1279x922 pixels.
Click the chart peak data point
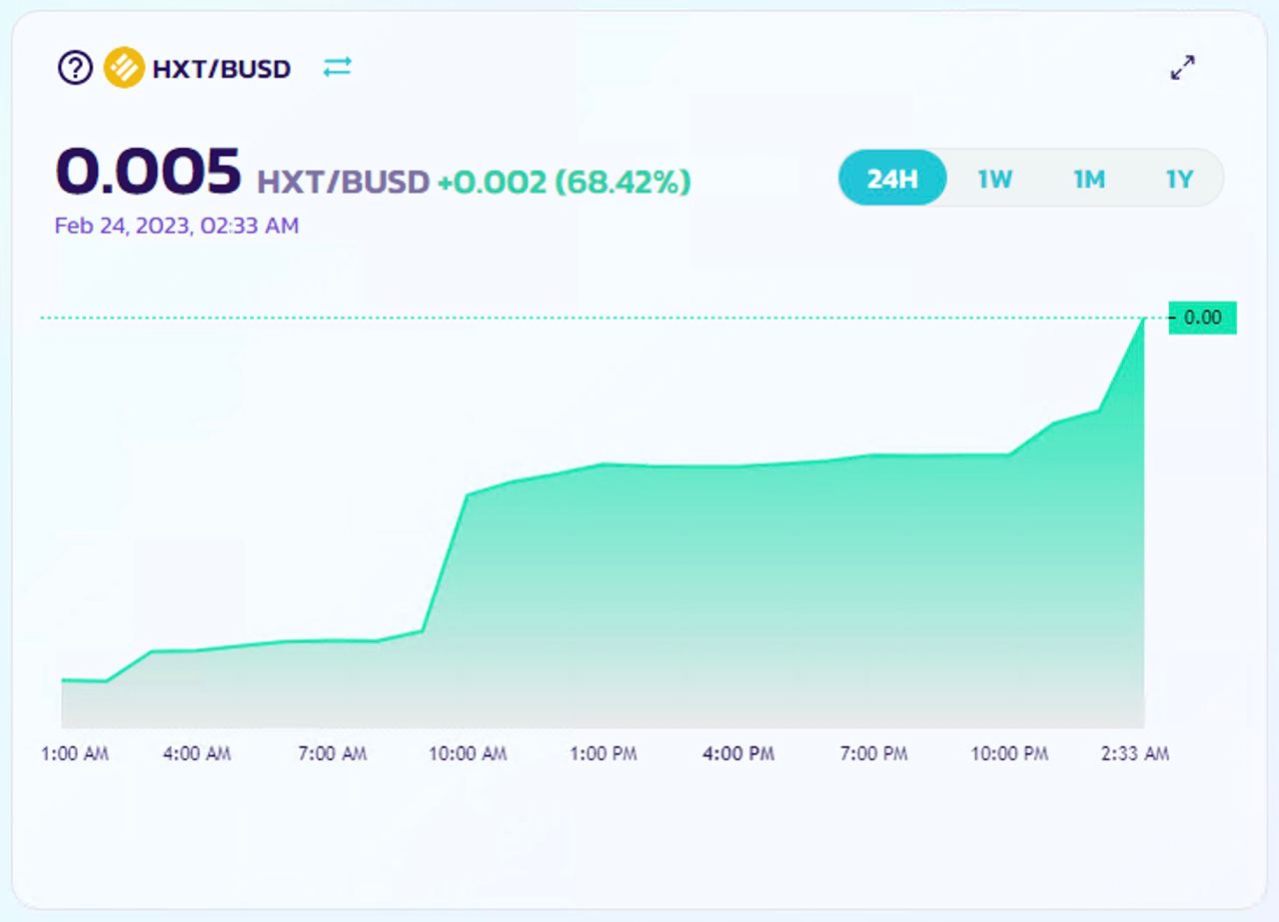1144,319
